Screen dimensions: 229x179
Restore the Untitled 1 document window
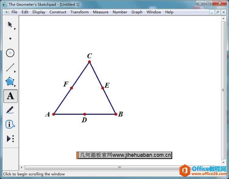click(217, 12)
